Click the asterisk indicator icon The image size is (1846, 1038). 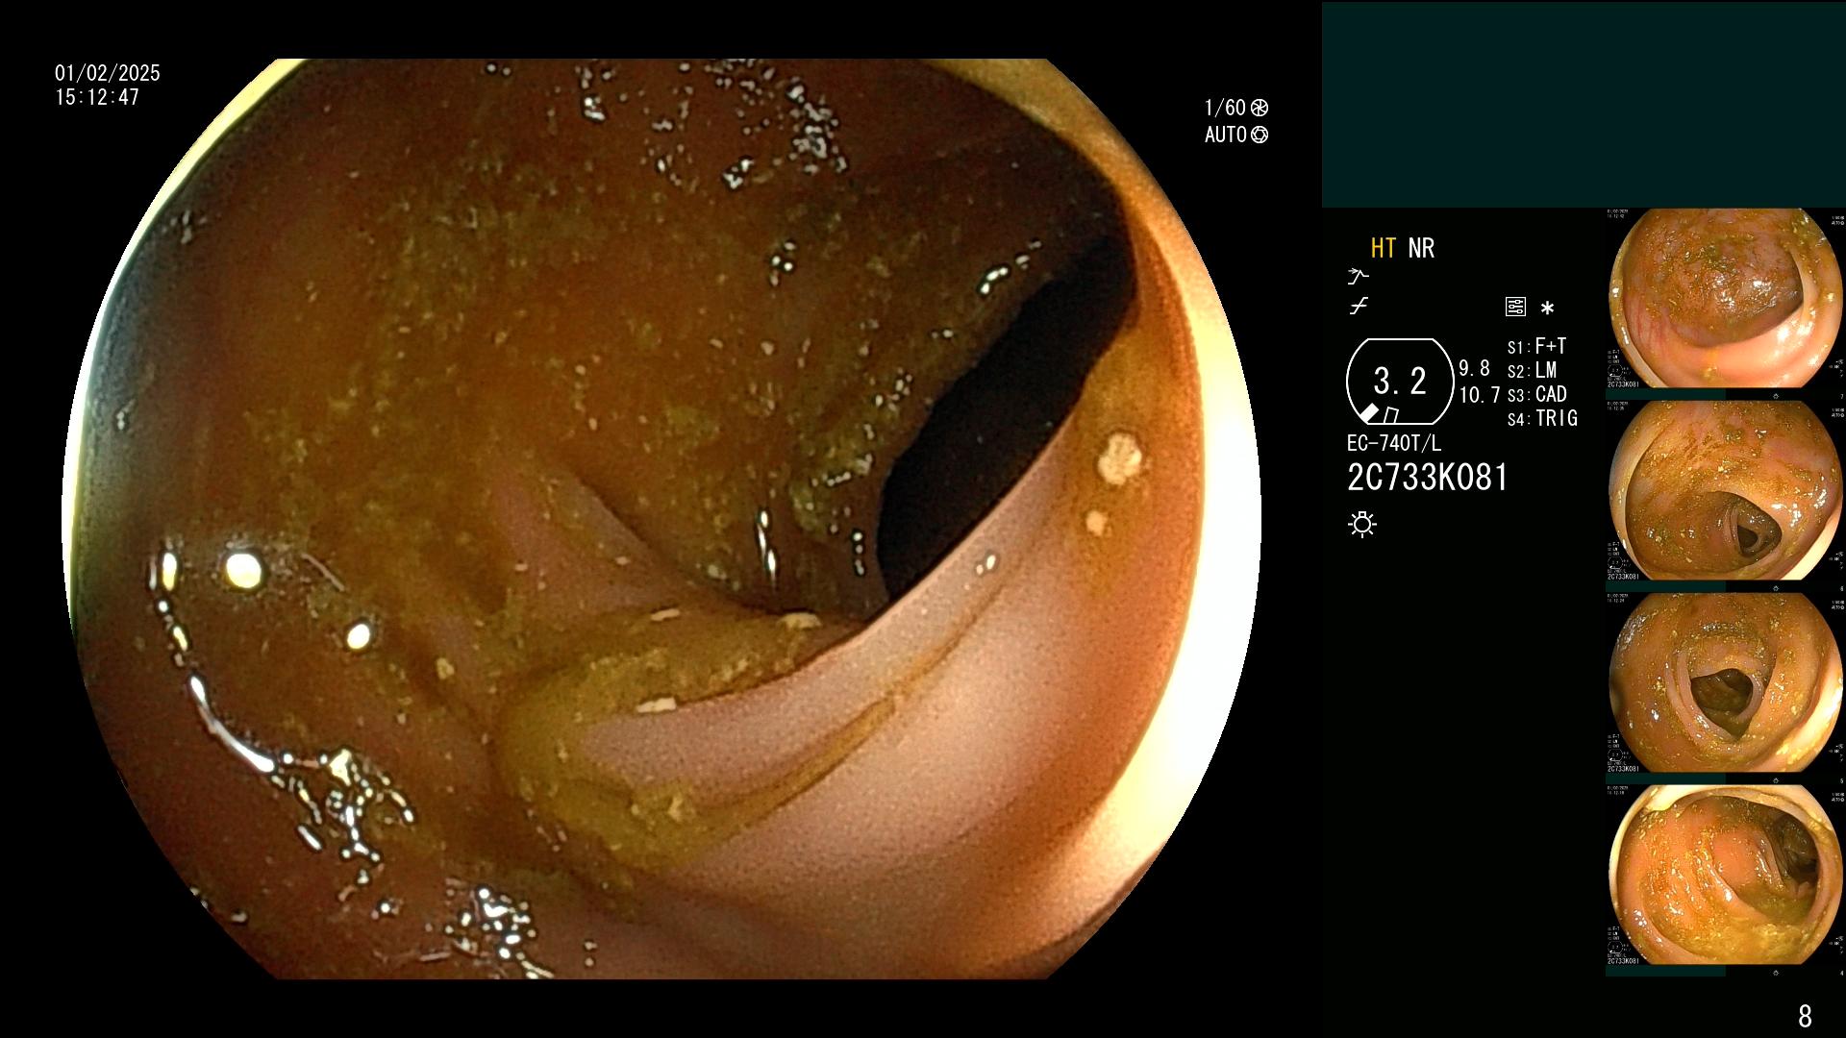tap(1547, 309)
